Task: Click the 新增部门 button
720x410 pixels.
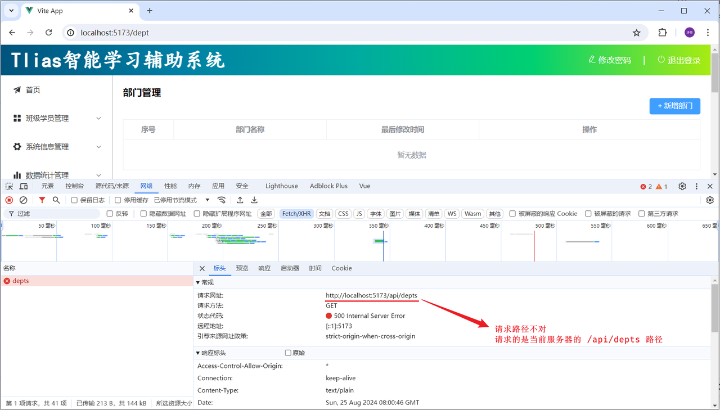Action: pyautogui.click(x=674, y=106)
